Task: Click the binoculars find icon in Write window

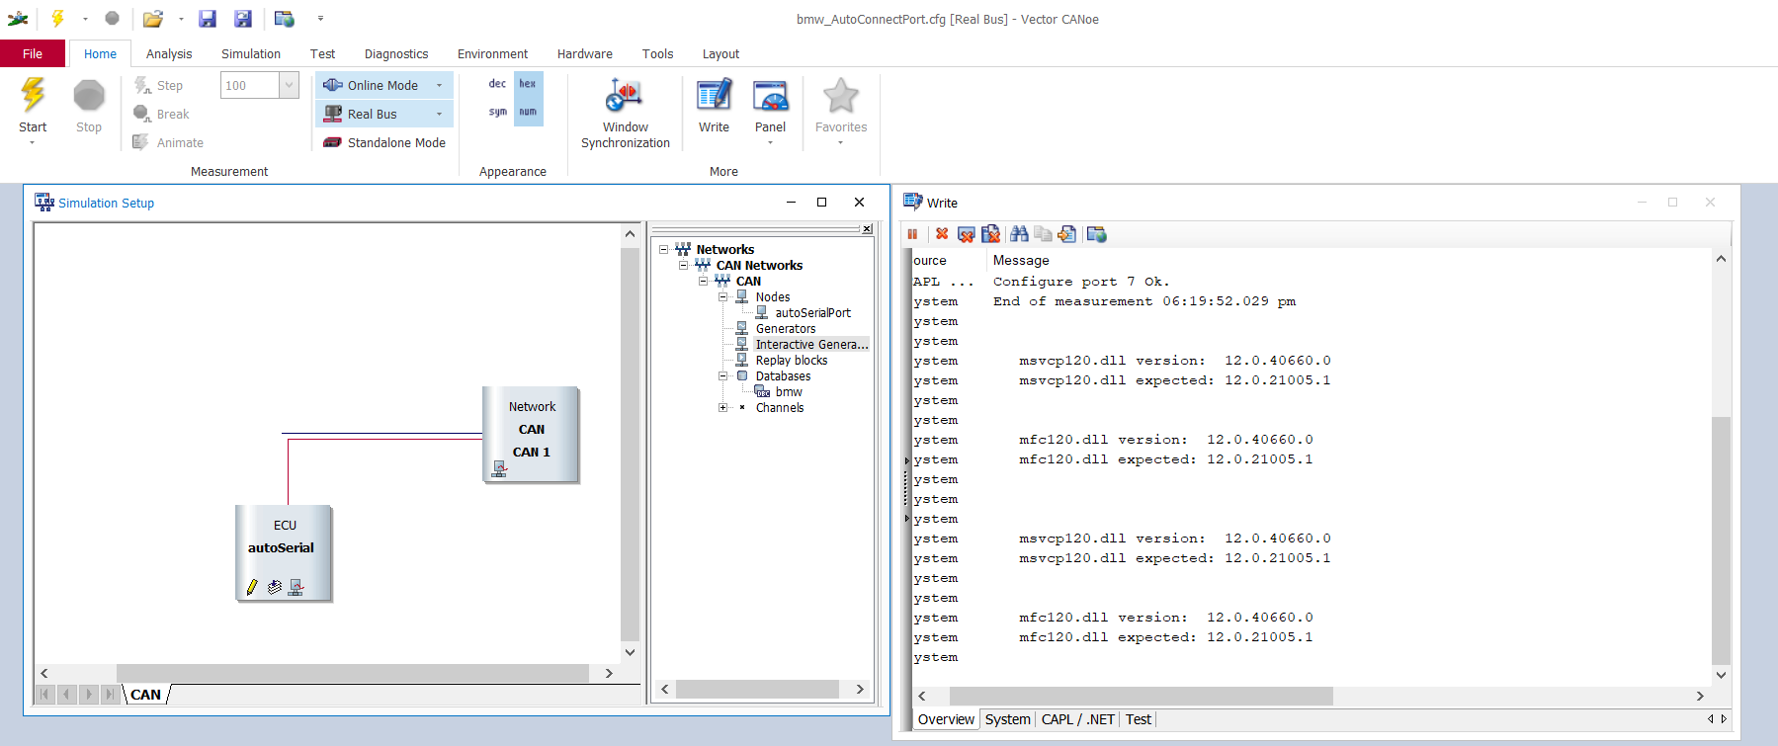Action: [1019, 234]
